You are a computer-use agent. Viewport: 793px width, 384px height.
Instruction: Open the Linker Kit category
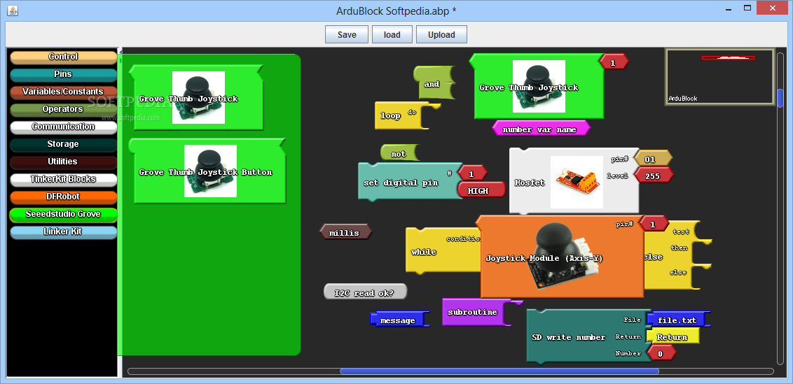(x=63, y=232)
